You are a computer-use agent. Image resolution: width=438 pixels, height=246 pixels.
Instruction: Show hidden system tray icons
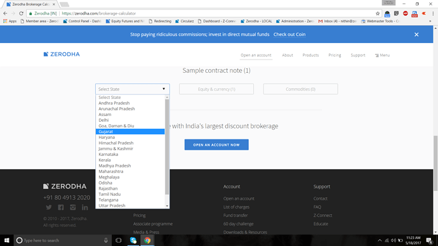click(380, 240)
